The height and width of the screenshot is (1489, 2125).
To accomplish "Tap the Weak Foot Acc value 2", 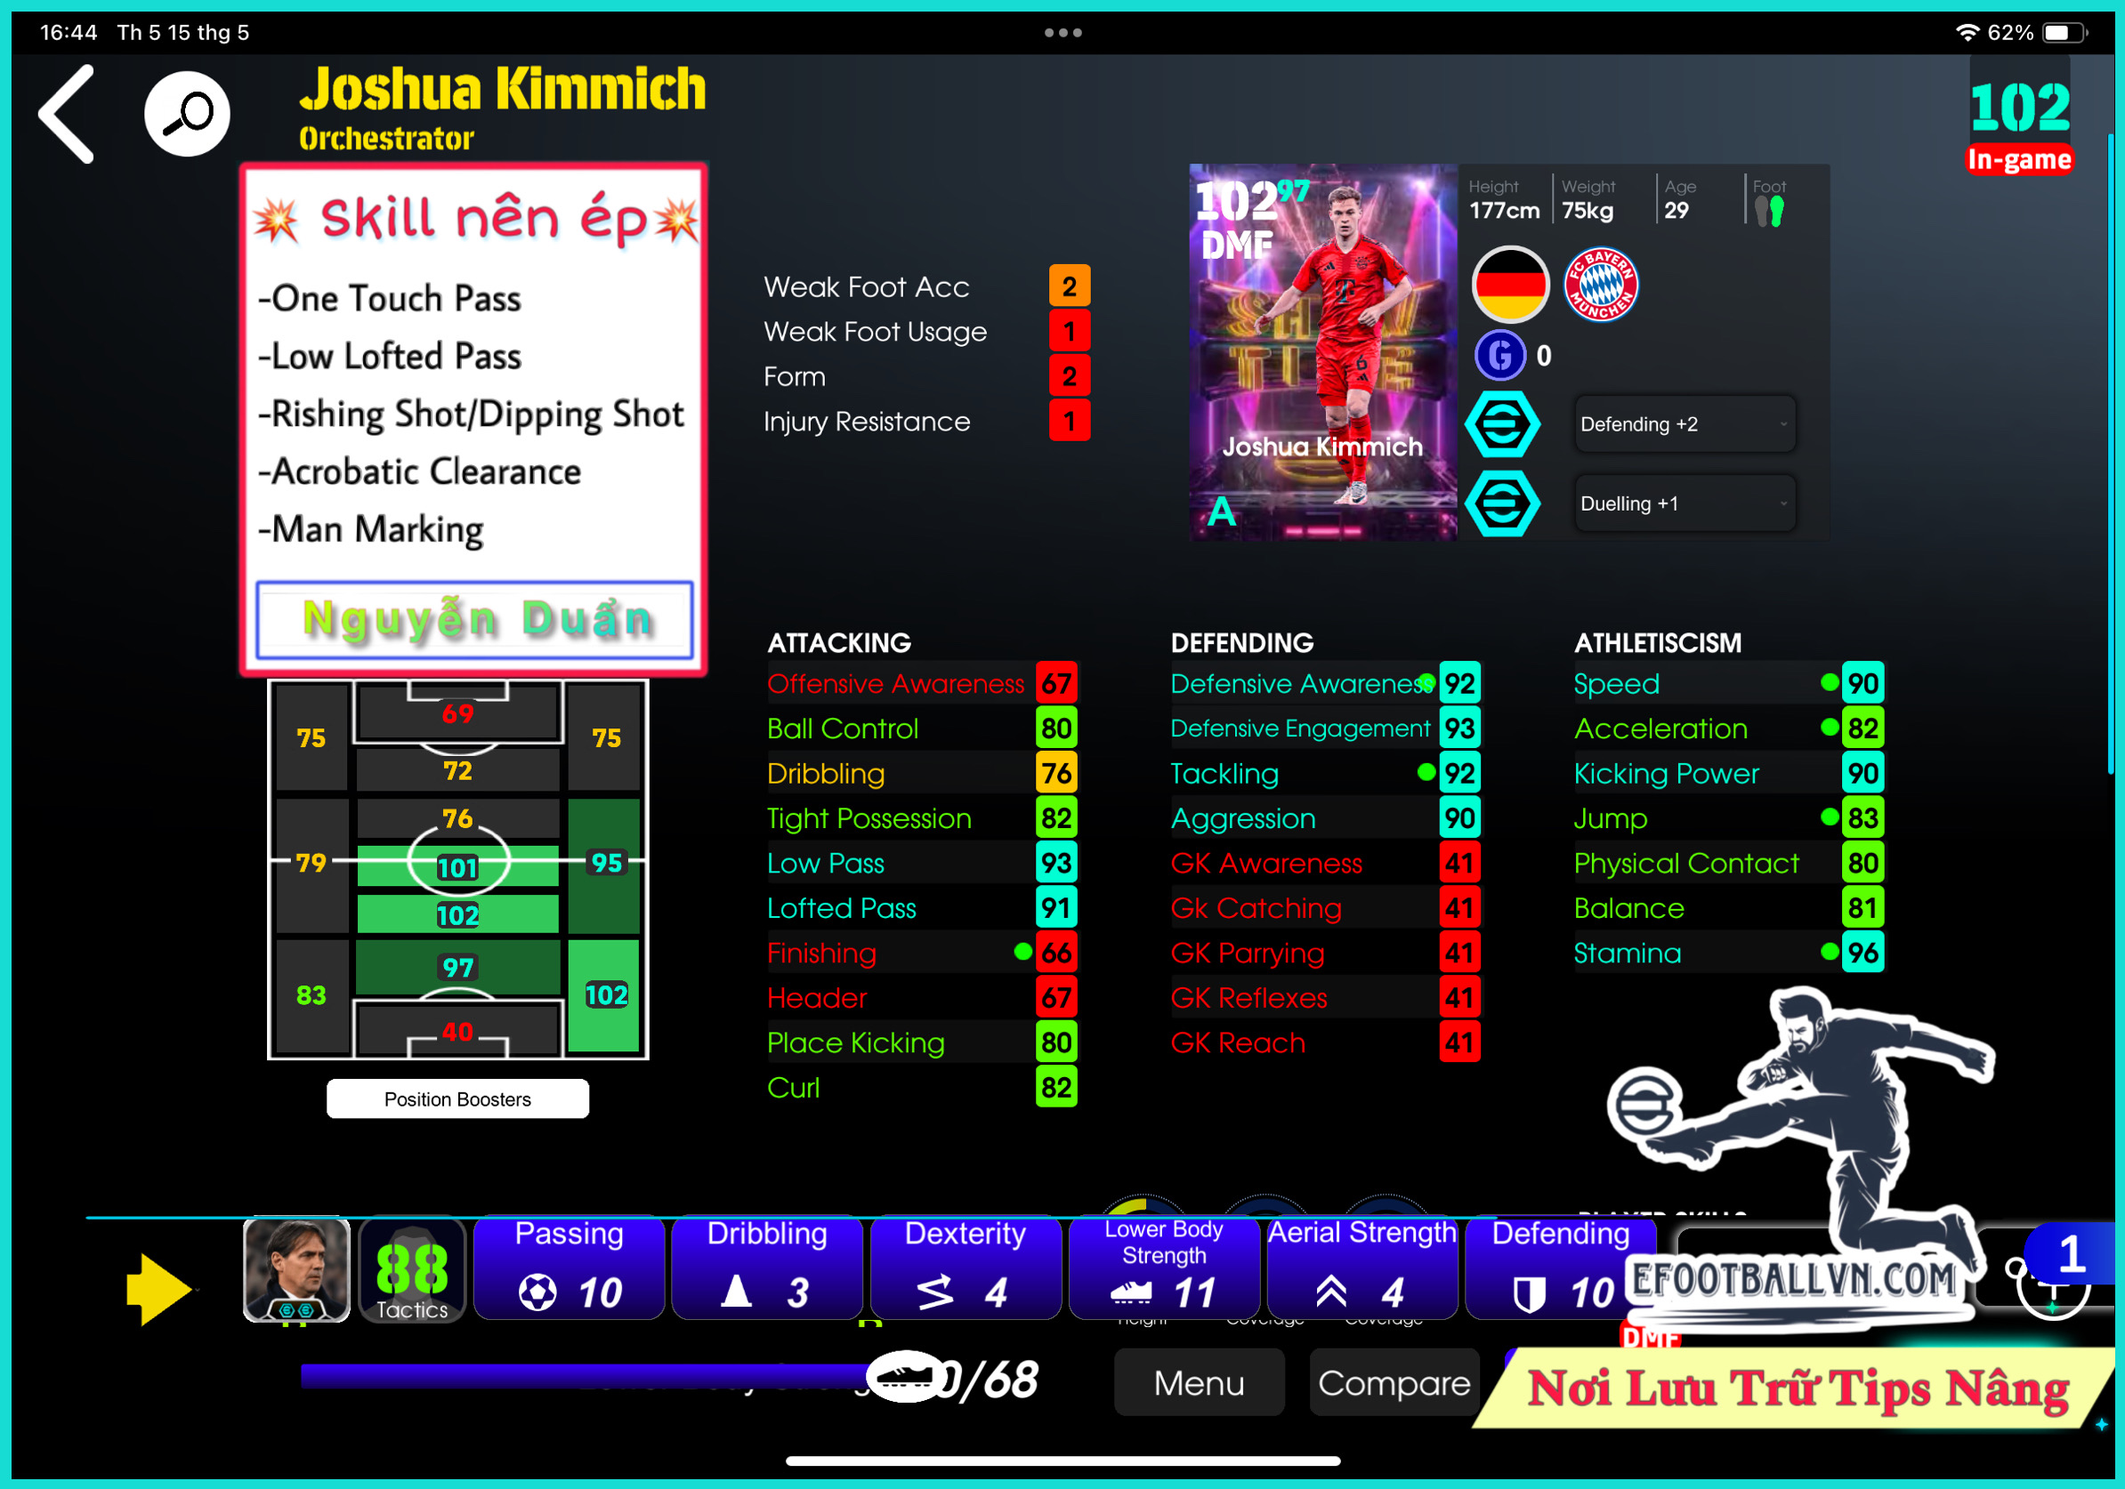I will click(1069, 286).
